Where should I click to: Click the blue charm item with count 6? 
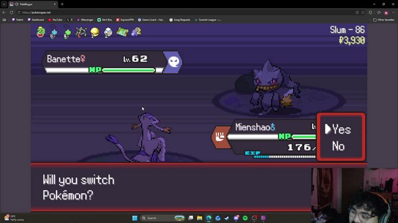coord(53,33)
